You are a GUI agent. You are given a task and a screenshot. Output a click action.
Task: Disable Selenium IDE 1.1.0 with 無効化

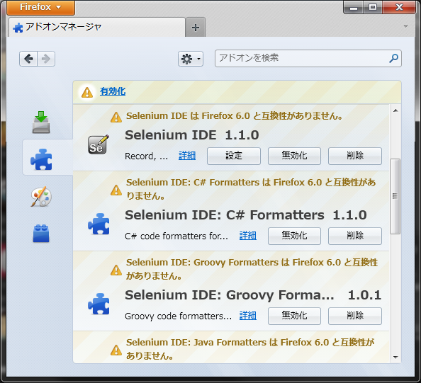294,156
